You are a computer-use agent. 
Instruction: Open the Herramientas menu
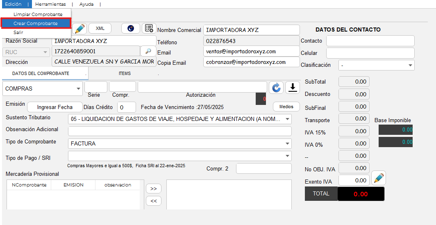coord(50,4)
